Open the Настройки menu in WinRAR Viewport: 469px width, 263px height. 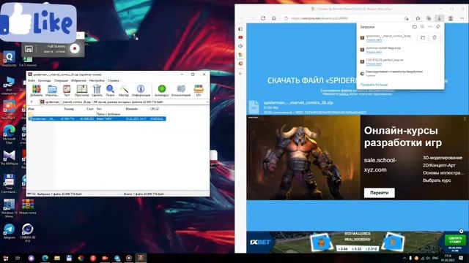(97, 80)
